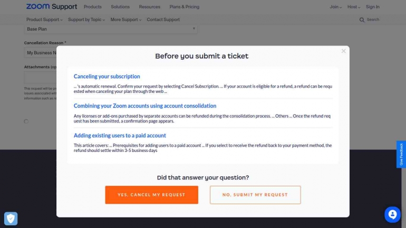Open Canceling your subscription article
The image size is (406, 228).
tap(107, 77)
